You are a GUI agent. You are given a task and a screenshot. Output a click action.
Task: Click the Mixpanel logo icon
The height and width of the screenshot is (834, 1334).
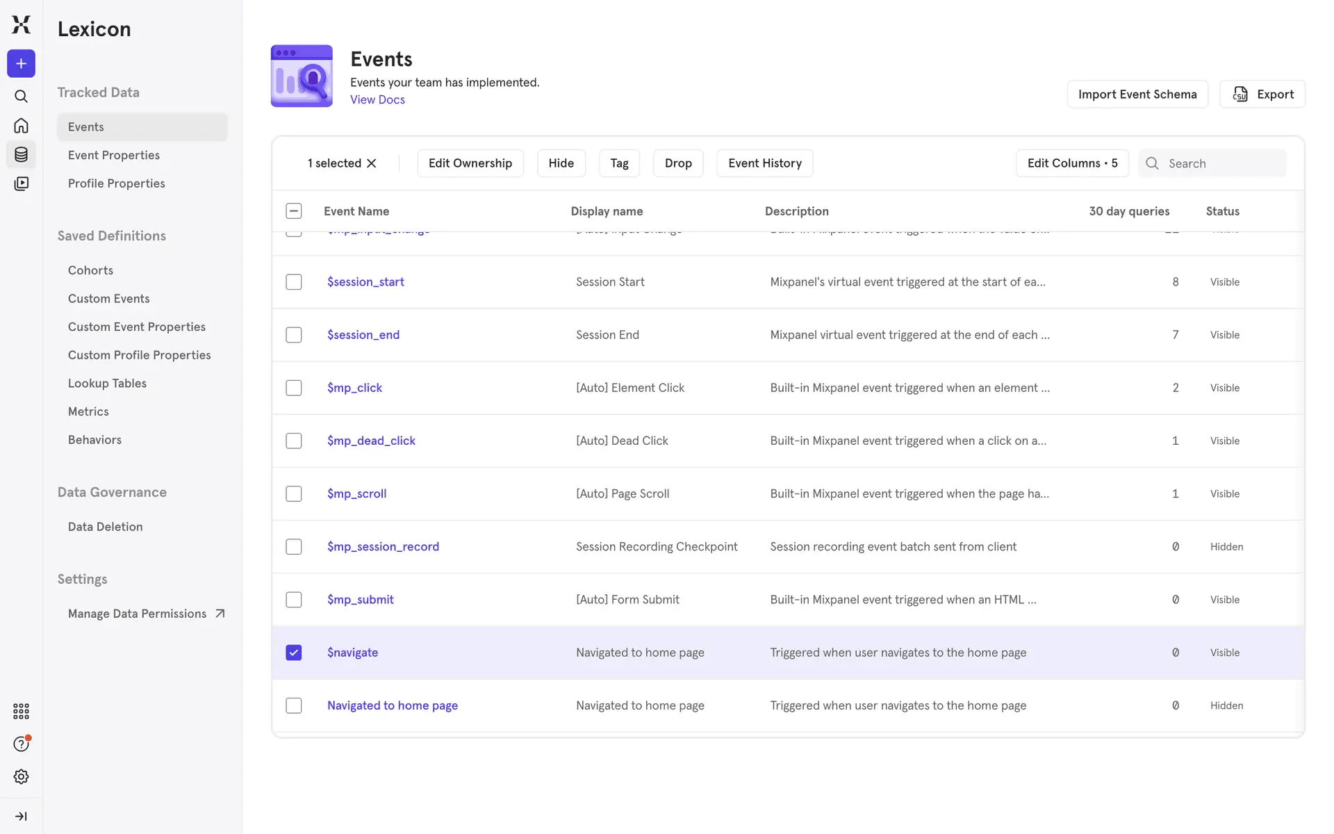[x=21, y=24]
